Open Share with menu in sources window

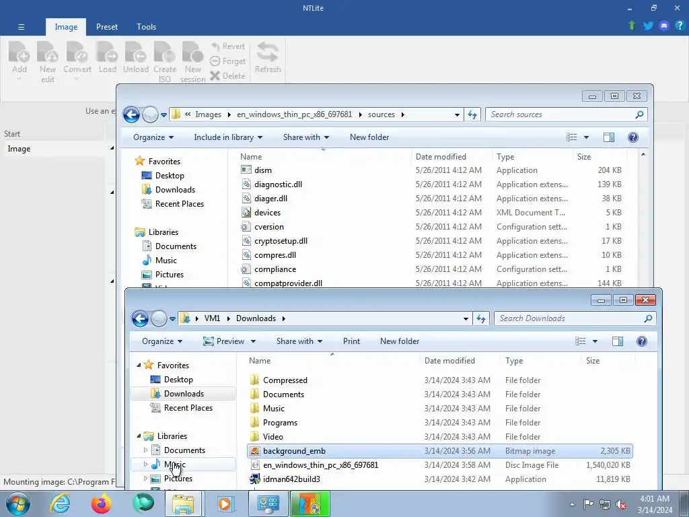[x=306, y=137]
